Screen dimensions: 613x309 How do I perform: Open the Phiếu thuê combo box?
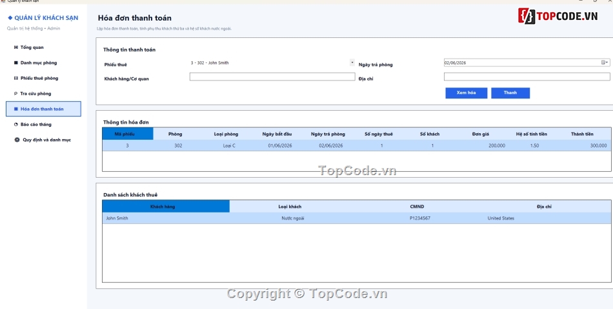(x=272, y=63)
